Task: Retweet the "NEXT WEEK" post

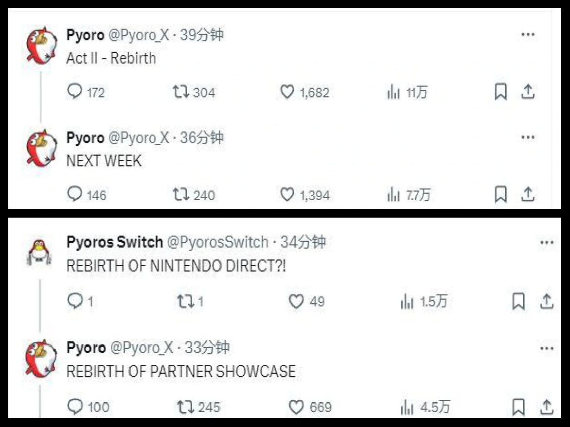Action: pyautogui.click(x=181, y=195)
